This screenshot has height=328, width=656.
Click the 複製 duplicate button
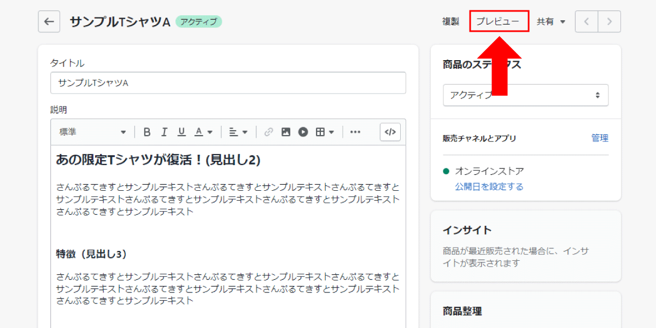pos(450,22)
